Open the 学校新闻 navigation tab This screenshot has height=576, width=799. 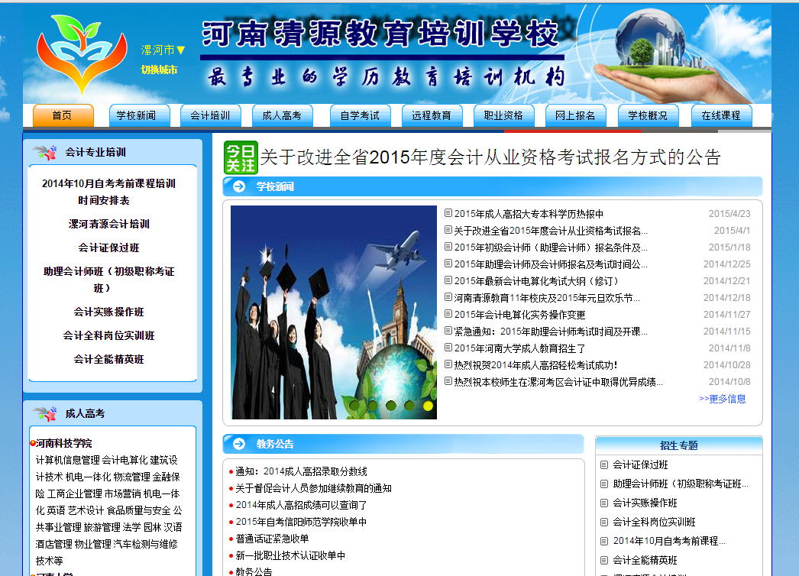point(140,115)
